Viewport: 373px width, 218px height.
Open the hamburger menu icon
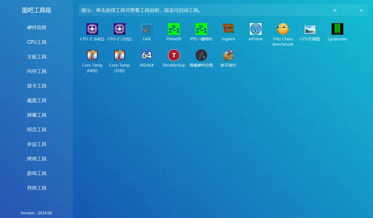335,10
